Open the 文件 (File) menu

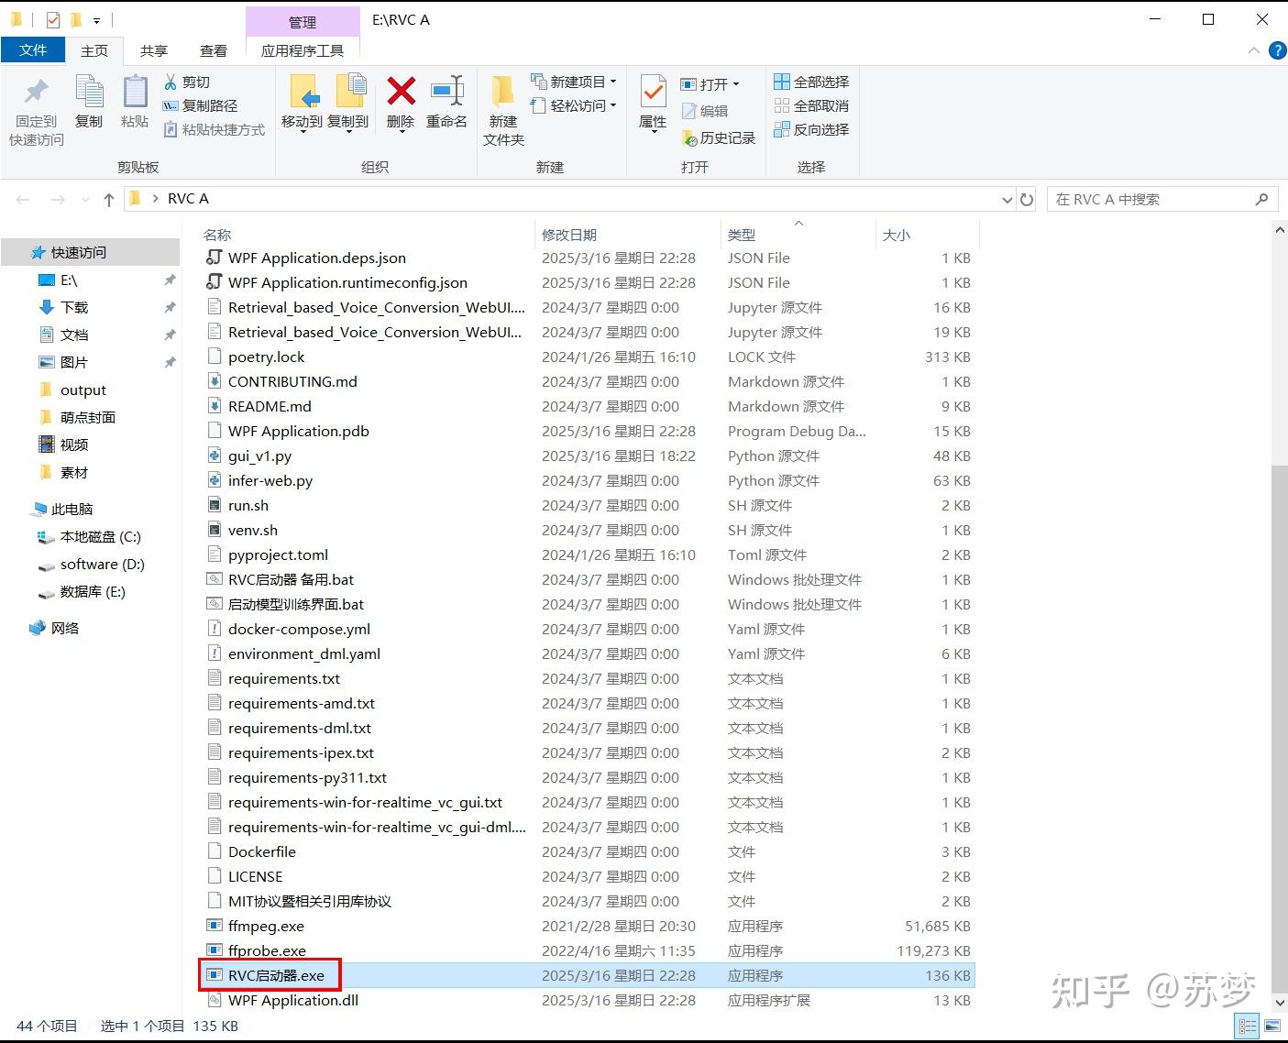click(33, 50)
